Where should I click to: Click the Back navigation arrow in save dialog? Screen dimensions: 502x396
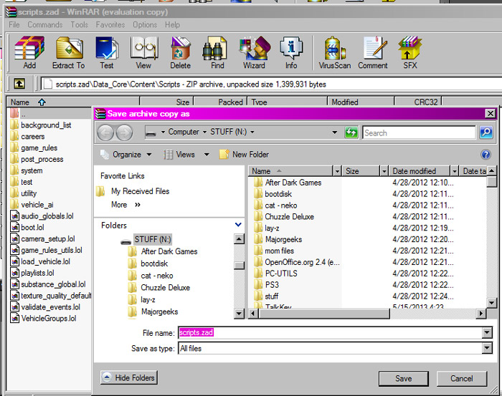point(105,132)
